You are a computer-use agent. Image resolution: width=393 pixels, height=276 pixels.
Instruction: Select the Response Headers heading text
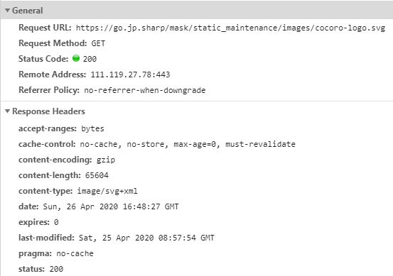click(48, 111)
